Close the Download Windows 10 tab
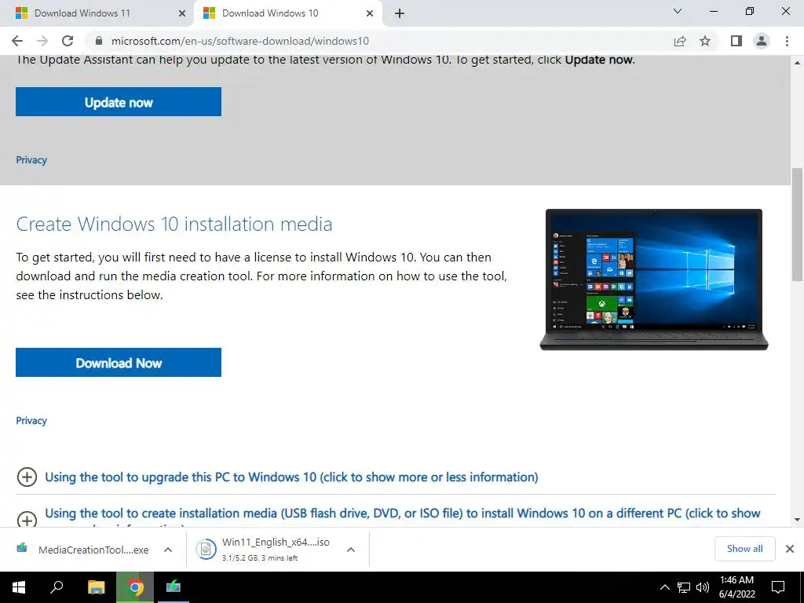Screen dimensions: 804x603 click(x=370, y=13)
